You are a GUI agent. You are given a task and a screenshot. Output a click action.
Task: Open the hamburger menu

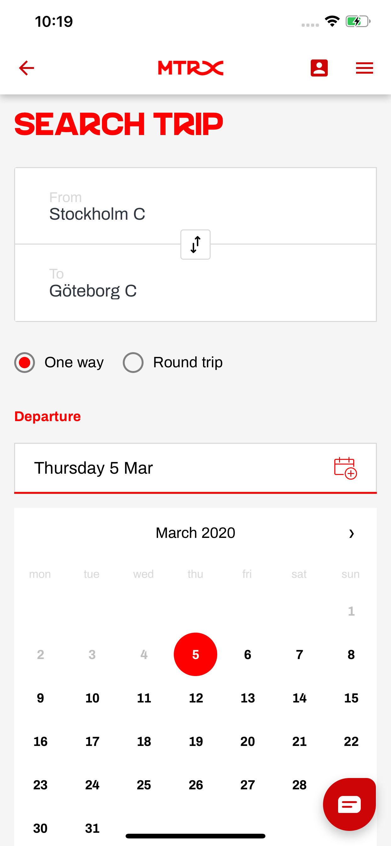[364, 68]
